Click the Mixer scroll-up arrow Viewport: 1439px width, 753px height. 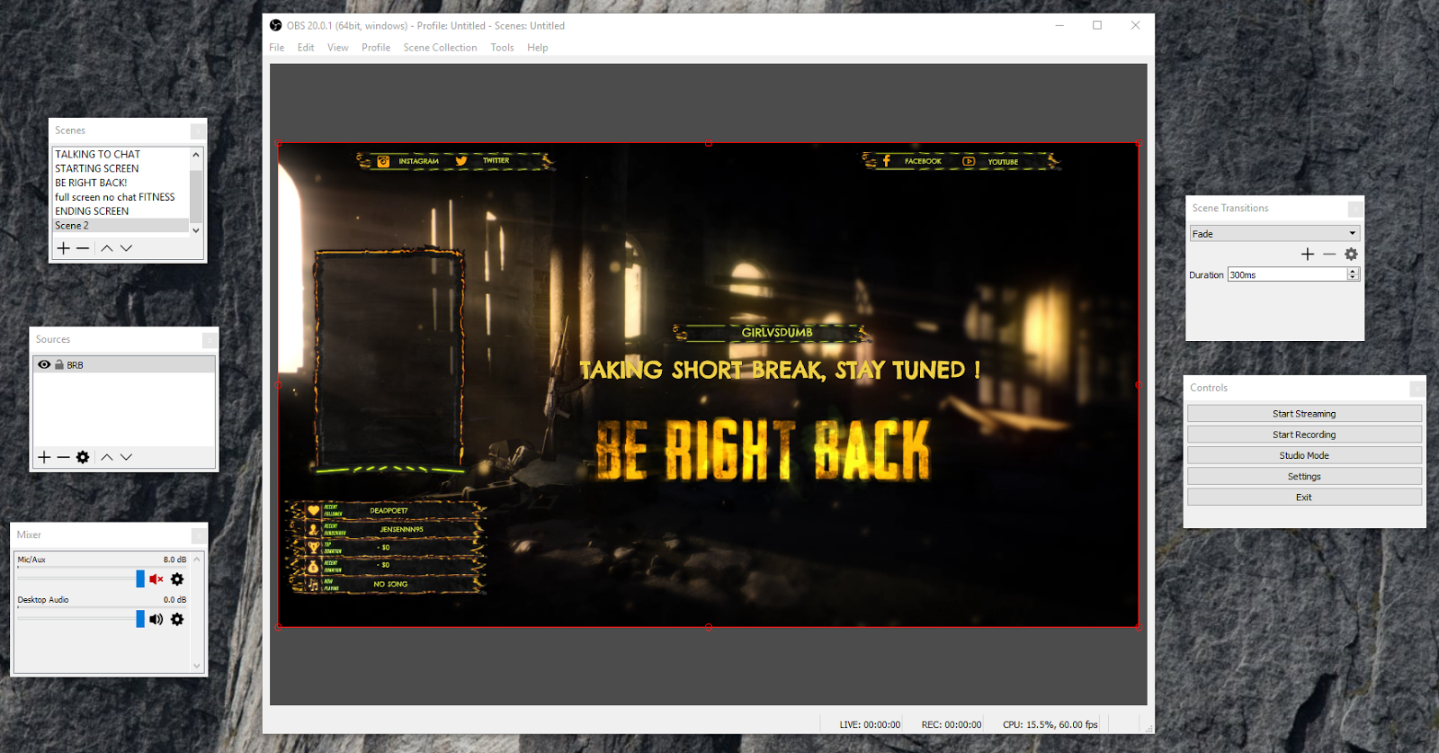197,559
